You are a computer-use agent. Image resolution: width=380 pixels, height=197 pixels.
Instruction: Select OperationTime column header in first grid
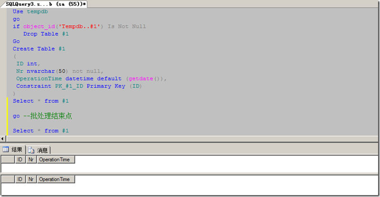(x=56, y=159)
